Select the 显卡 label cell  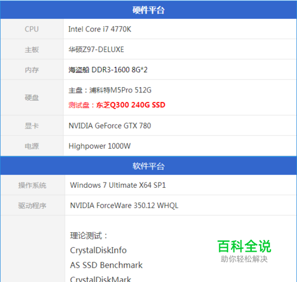pos(31,126)
